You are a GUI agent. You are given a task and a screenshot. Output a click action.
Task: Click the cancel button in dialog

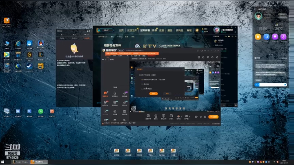(x=167, y=94)
